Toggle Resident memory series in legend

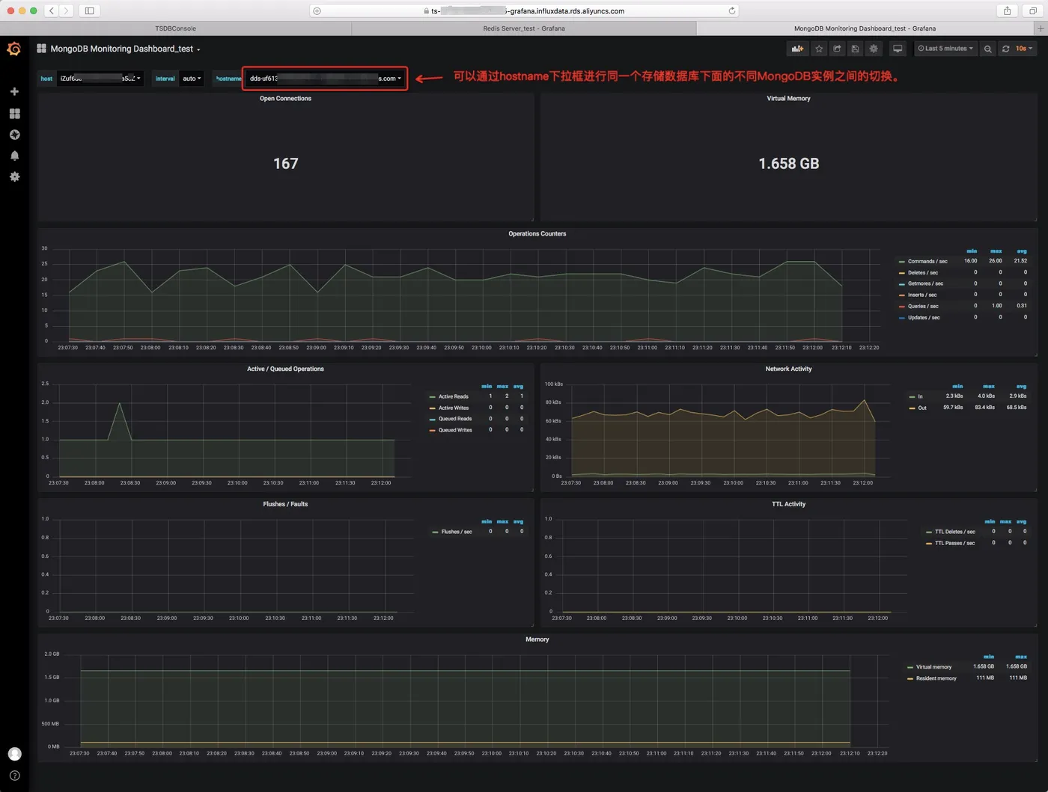pyautogui.click(x=936, y=678)
